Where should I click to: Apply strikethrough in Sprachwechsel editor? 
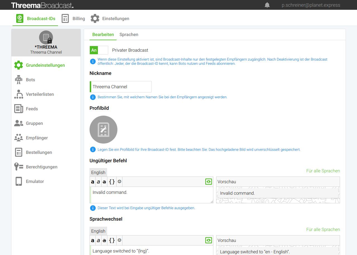[x=104, y=240]
